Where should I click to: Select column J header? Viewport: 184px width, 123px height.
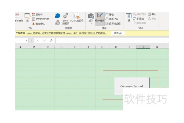coord(143,47)
